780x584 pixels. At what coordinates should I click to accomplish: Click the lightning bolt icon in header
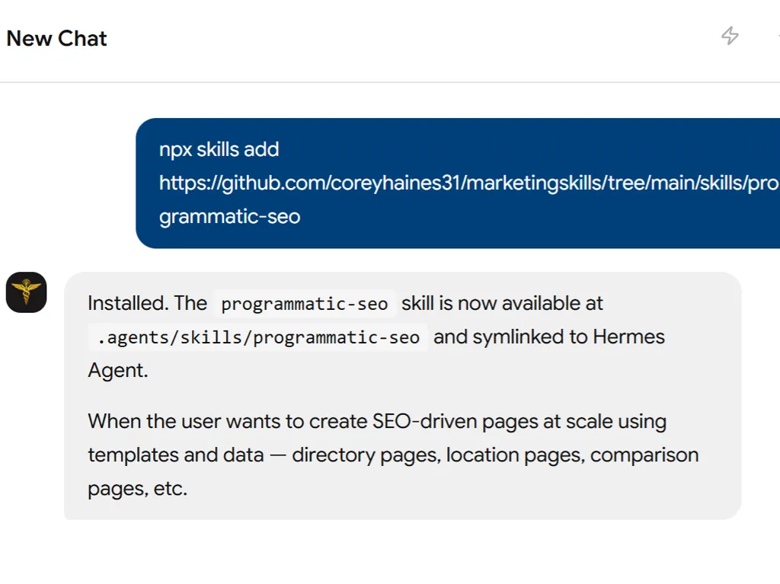point(730,35)
